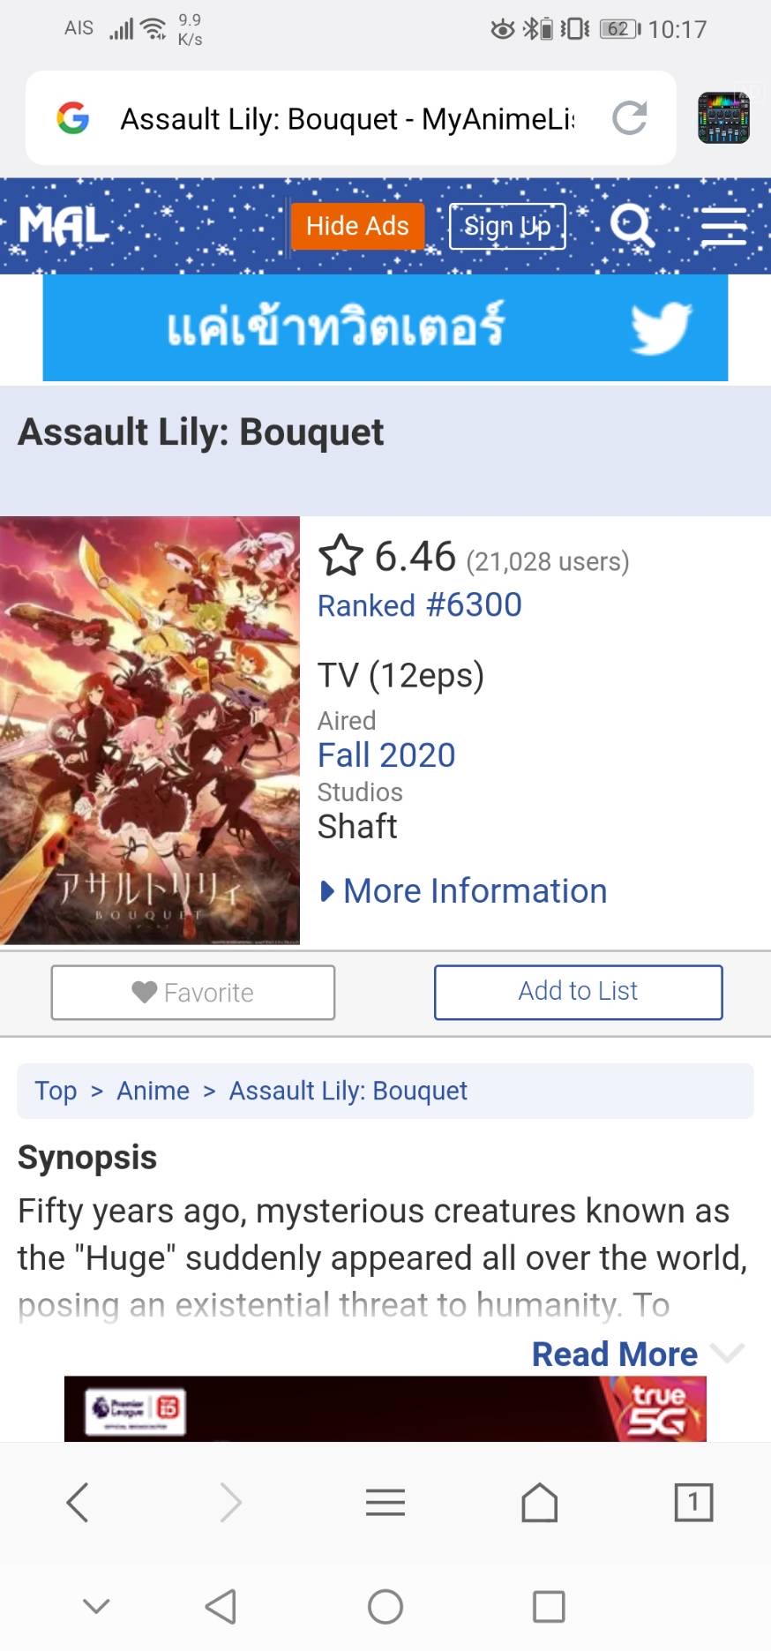The width and height of the screenshot is (771, 1651).
Task: Open the equalizer app icon beside address bar
Action: click(723, 117)
